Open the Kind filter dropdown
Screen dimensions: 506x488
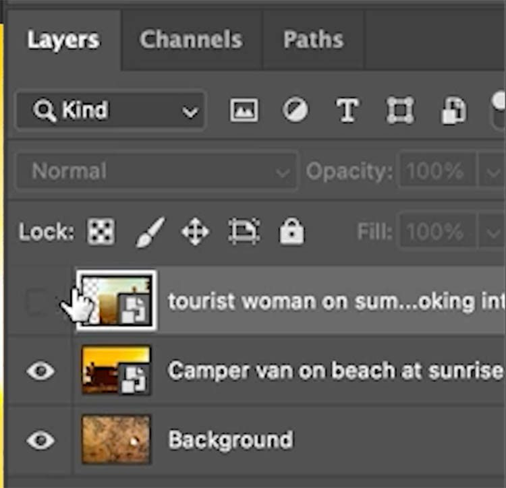tap(111, 111)
